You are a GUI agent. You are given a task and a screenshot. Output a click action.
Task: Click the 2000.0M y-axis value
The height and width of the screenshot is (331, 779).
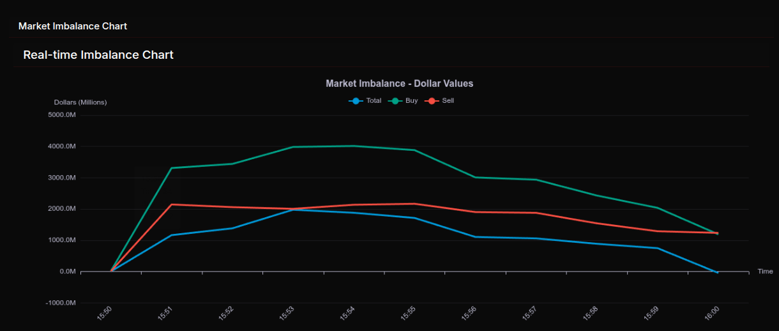[x=62, y=209]
